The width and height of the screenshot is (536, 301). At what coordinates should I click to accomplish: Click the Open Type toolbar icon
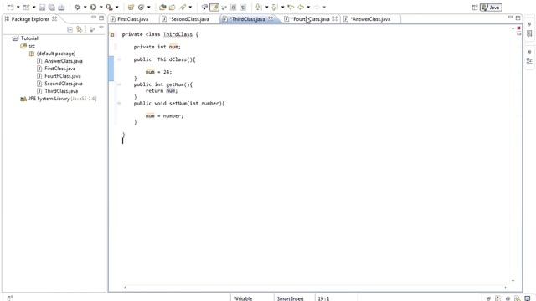[x=162, y=8]
